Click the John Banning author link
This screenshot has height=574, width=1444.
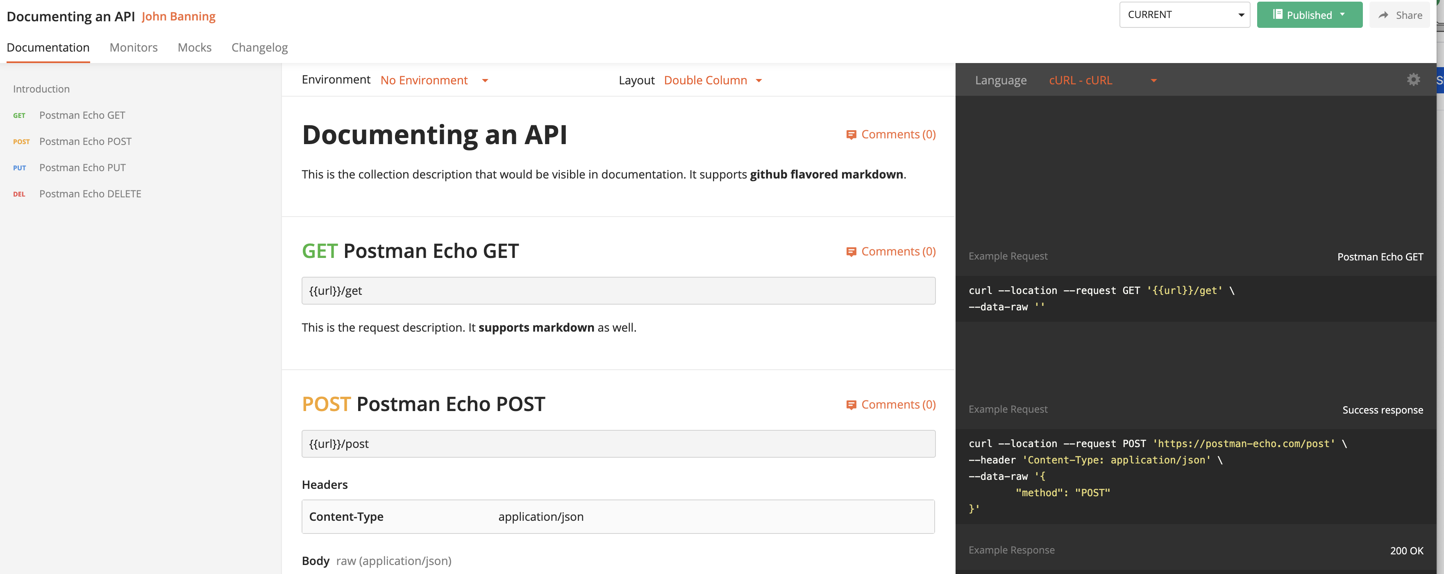(178, 17)
